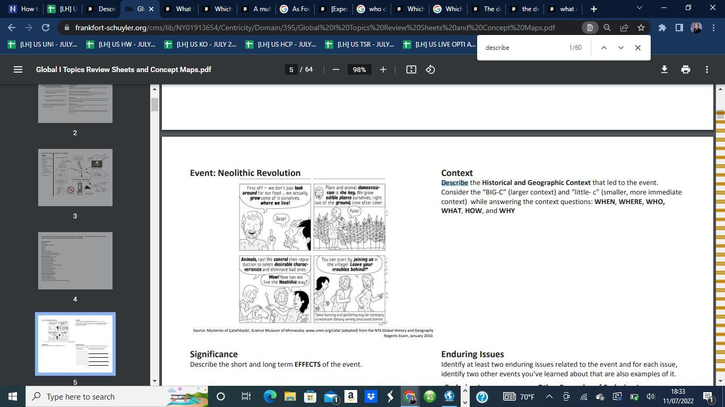Open the Chrome extensions puzzle menu
725x407 pixels.
pyautogui.click(x=662, y=28)
